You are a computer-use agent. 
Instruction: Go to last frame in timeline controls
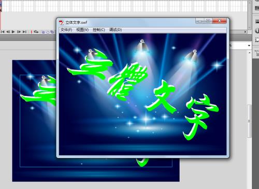coord(24,32)
